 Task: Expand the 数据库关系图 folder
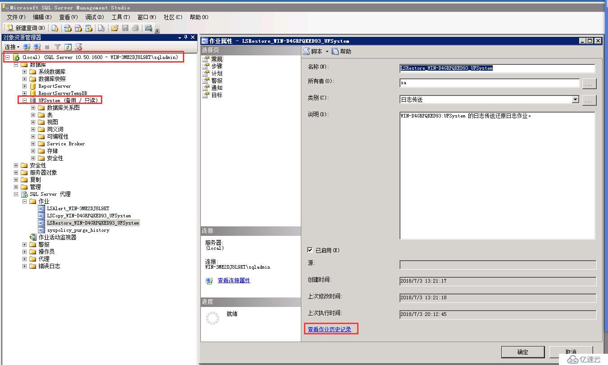coord(33,108)
